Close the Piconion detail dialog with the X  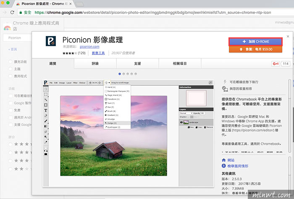pyautogui.click(x=288, y=37)
